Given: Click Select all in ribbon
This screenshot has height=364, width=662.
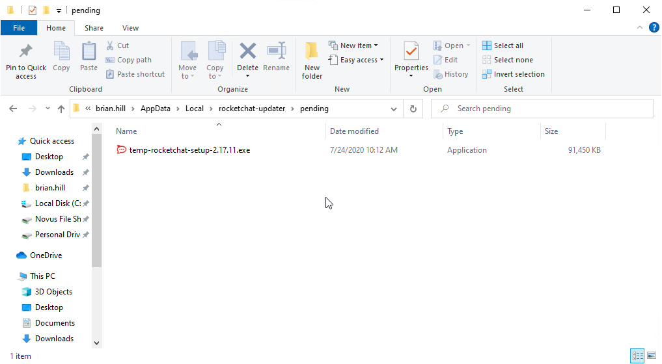Looking at the screenshot, I should 503,45.
